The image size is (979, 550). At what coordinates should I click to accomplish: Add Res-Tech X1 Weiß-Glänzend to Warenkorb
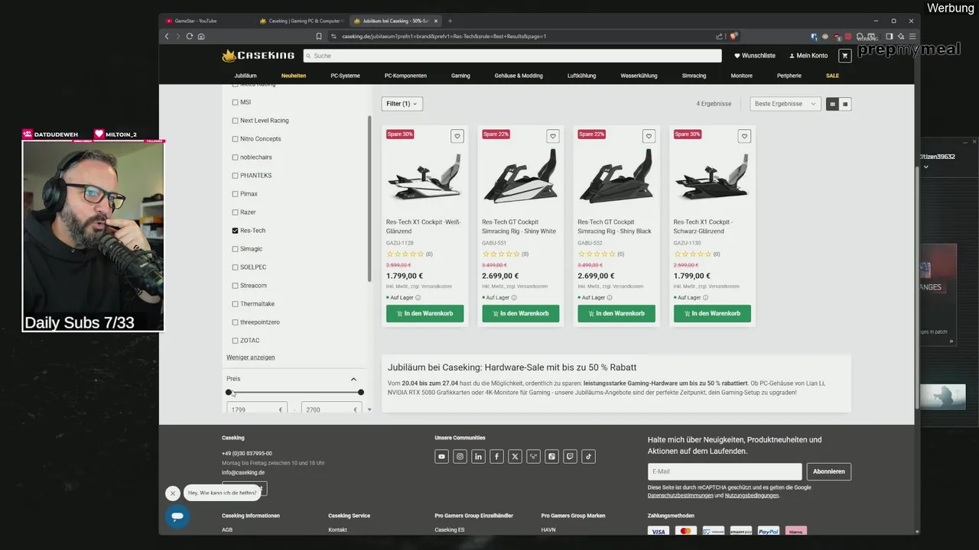pos(425,313)
